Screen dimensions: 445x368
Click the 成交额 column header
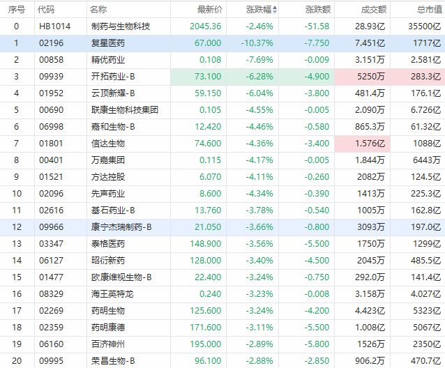point(373,10)
